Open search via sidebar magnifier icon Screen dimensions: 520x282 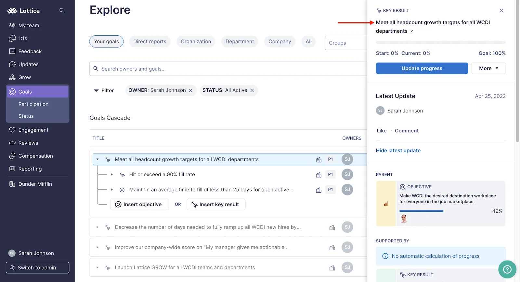coord(62,11)
